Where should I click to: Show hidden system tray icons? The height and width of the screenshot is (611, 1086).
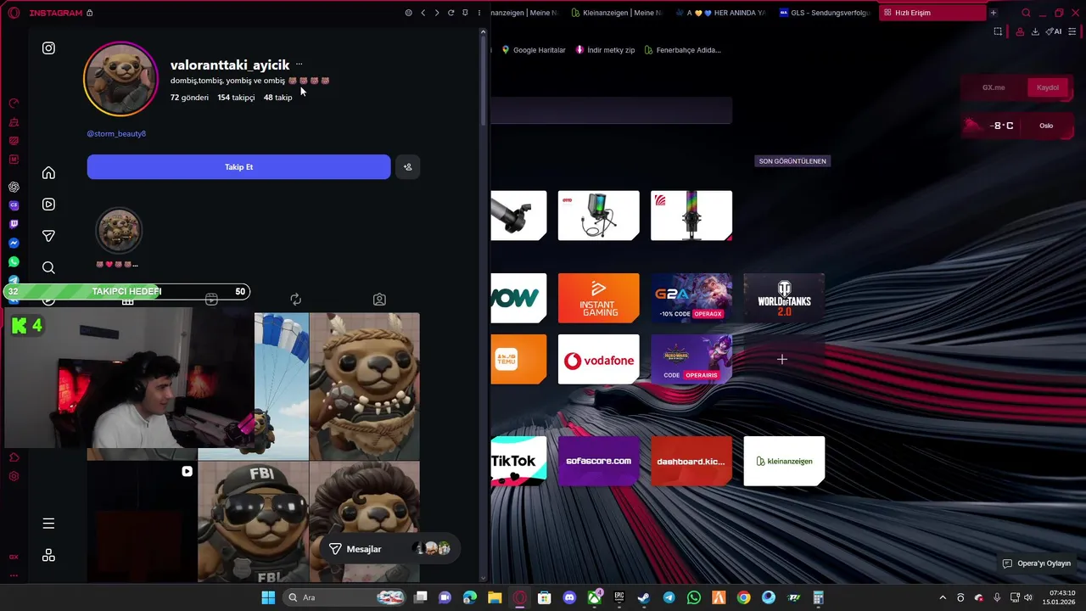coord(942,597)
